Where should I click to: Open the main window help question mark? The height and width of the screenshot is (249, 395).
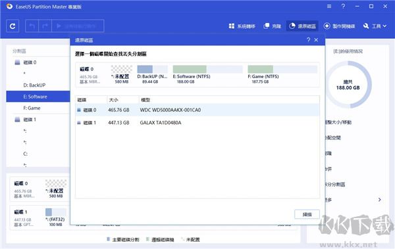(343, 7)
